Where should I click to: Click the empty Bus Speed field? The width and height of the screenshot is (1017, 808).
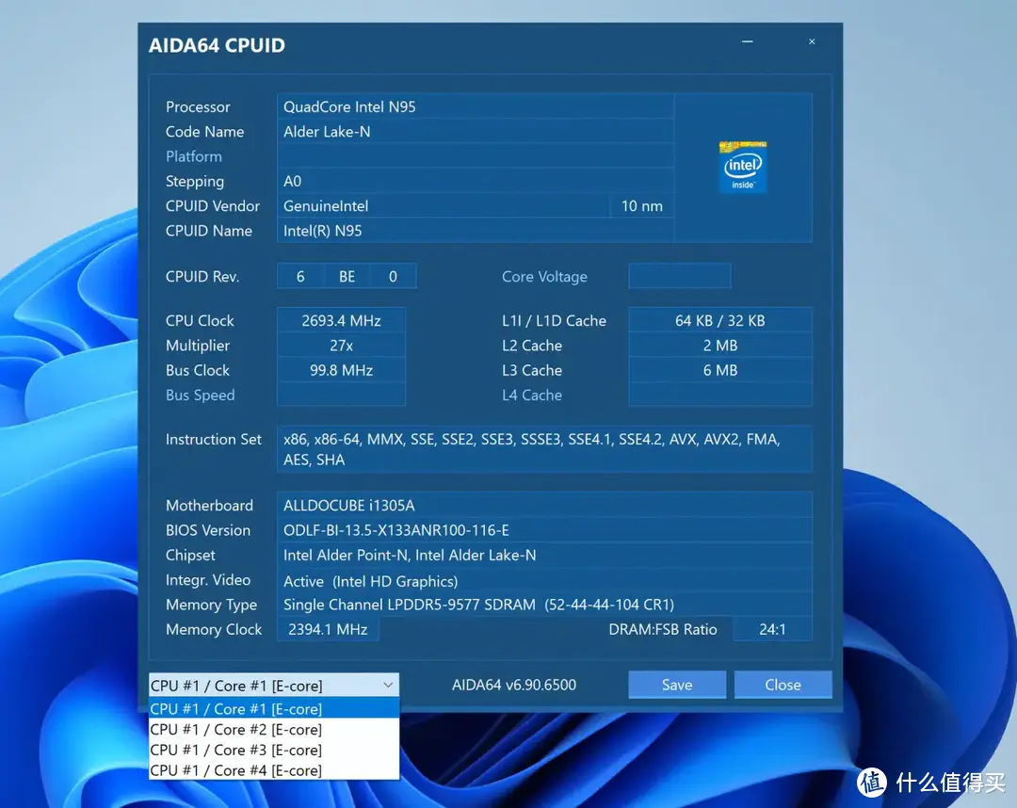pyautogui.click(x=341, y=395)
